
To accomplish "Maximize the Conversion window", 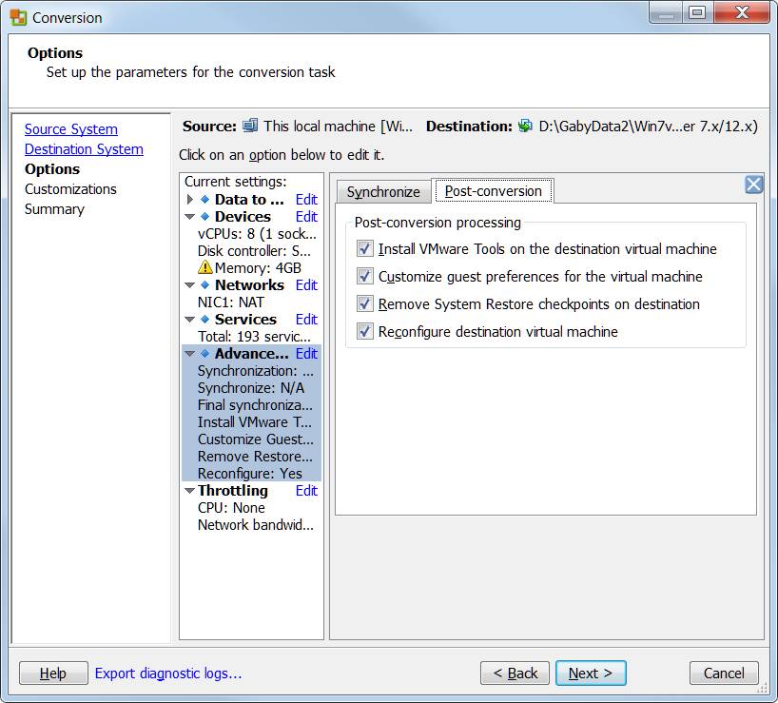I will coord(697,12).
